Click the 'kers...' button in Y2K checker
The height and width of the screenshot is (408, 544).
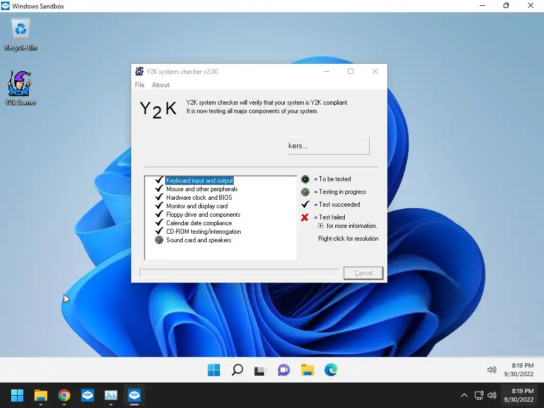328,146
